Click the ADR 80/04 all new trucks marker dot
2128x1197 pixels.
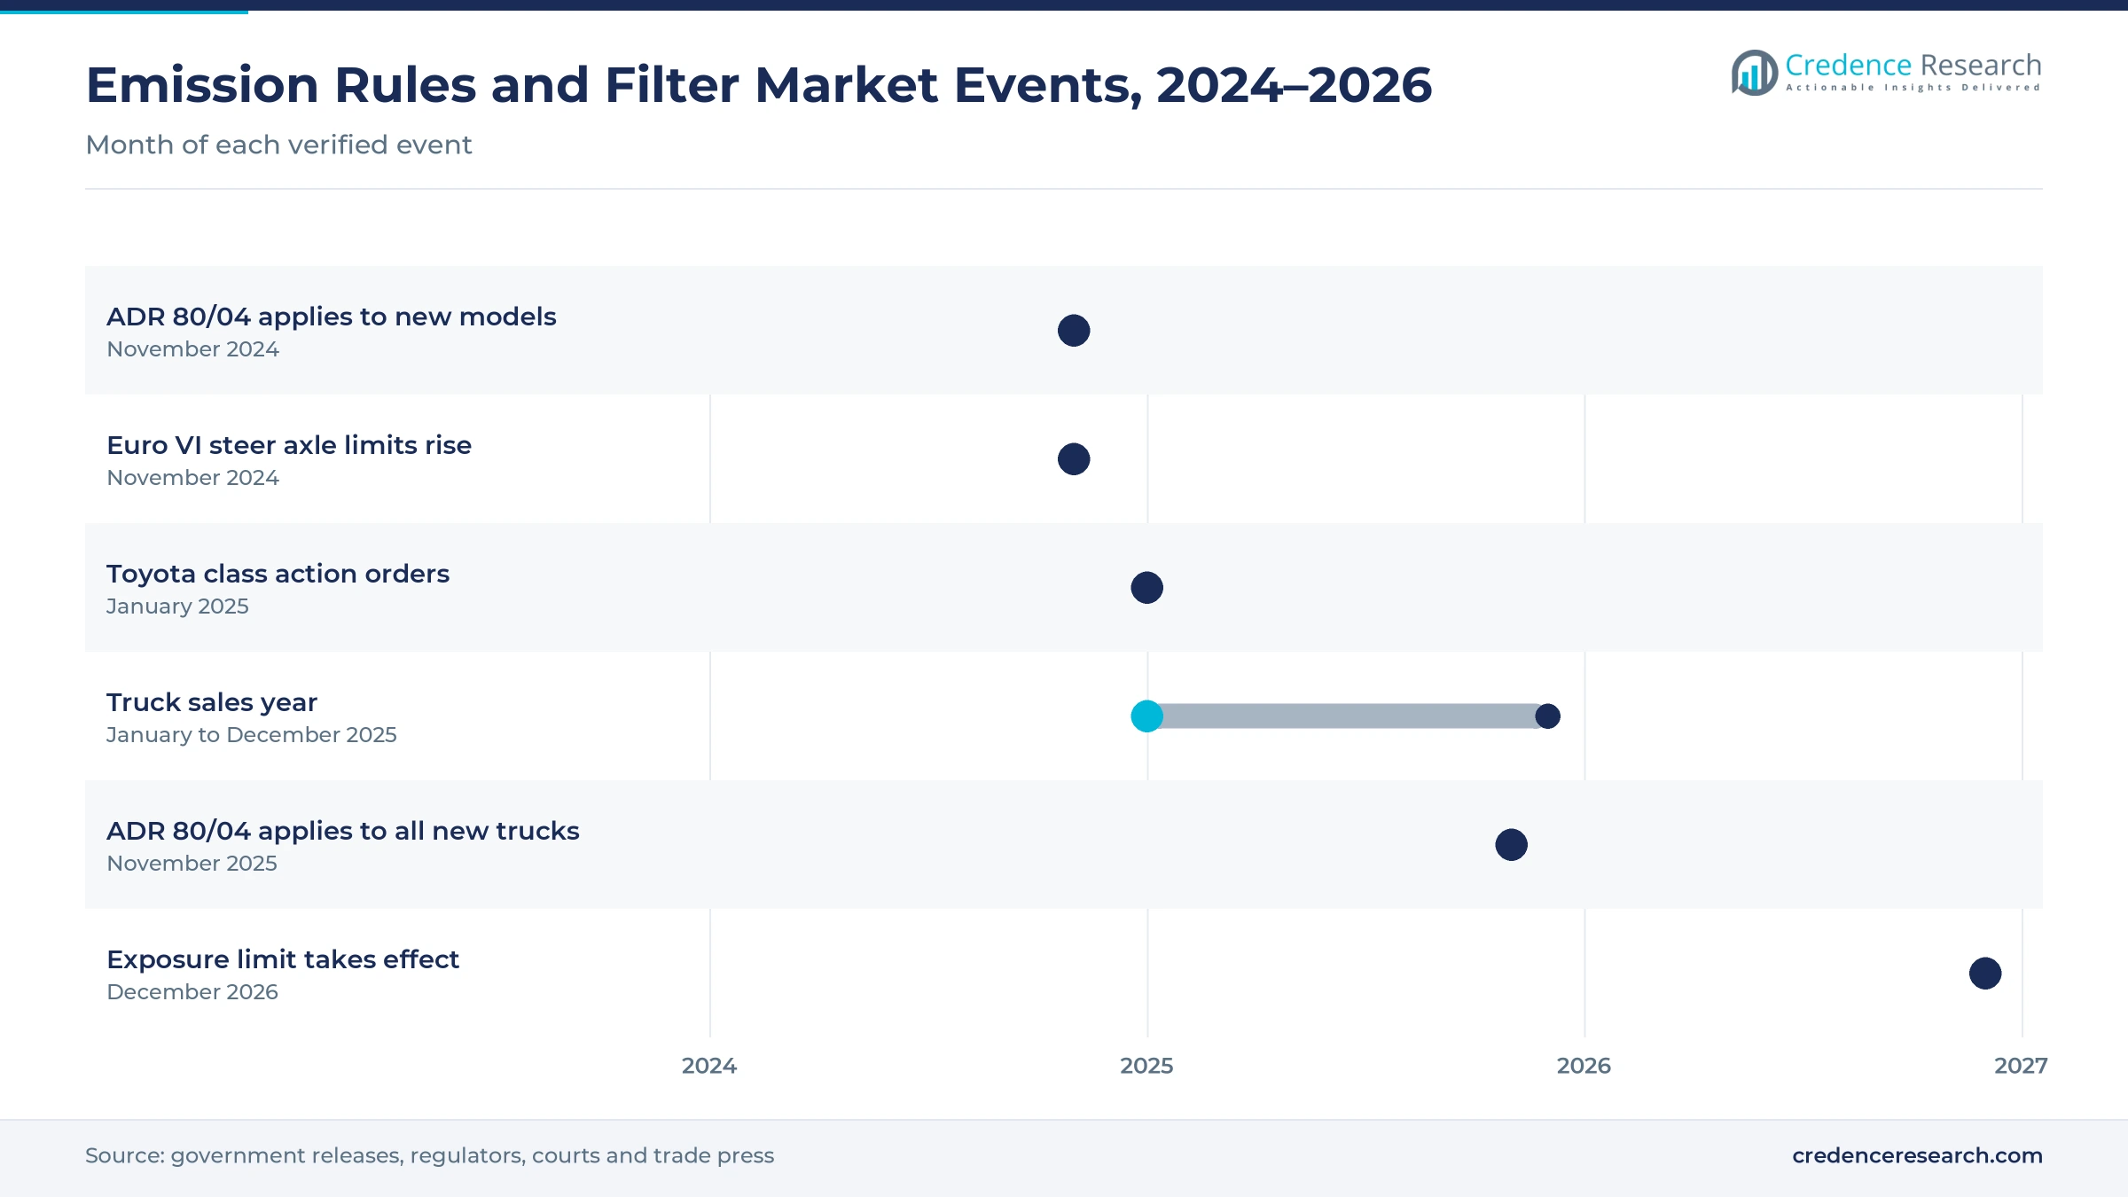tap(1511, 845)
